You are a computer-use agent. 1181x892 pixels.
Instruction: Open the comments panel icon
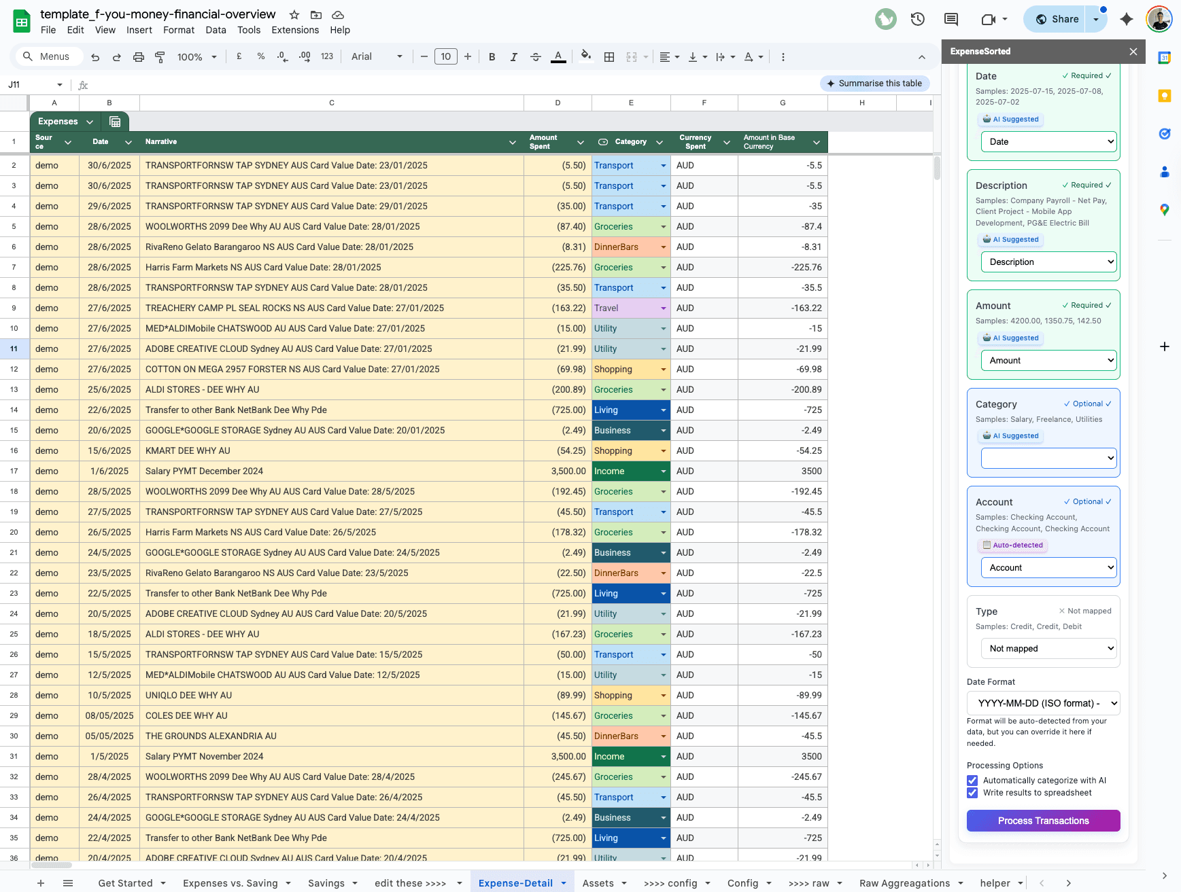951,19
